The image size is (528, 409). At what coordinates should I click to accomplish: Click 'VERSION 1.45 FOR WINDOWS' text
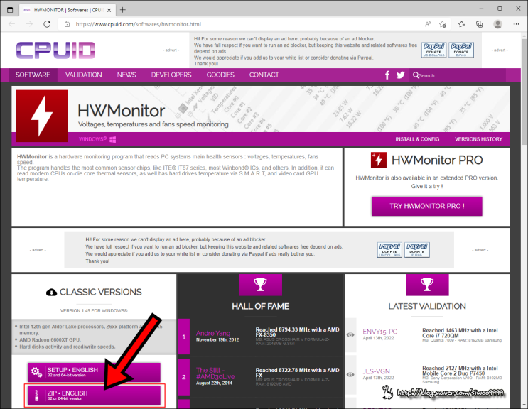[94, 311]
